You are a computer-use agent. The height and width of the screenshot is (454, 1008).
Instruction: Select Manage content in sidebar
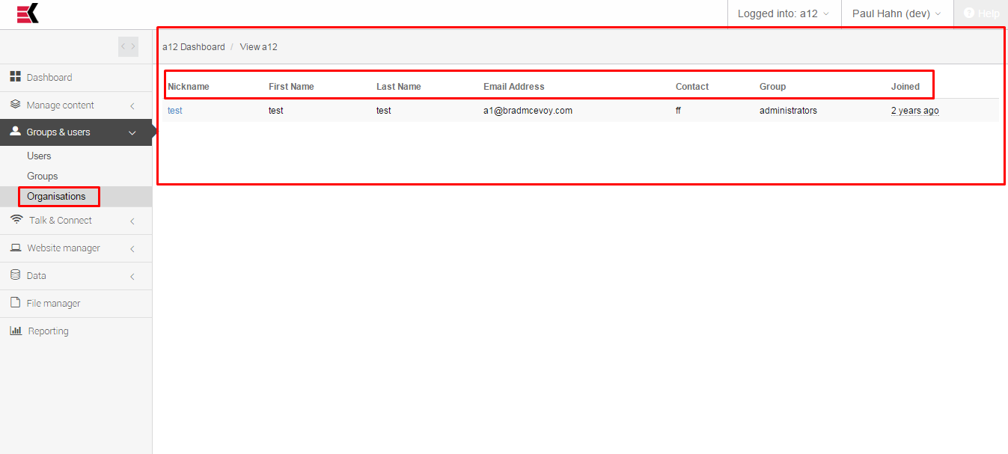coord(76,105)
